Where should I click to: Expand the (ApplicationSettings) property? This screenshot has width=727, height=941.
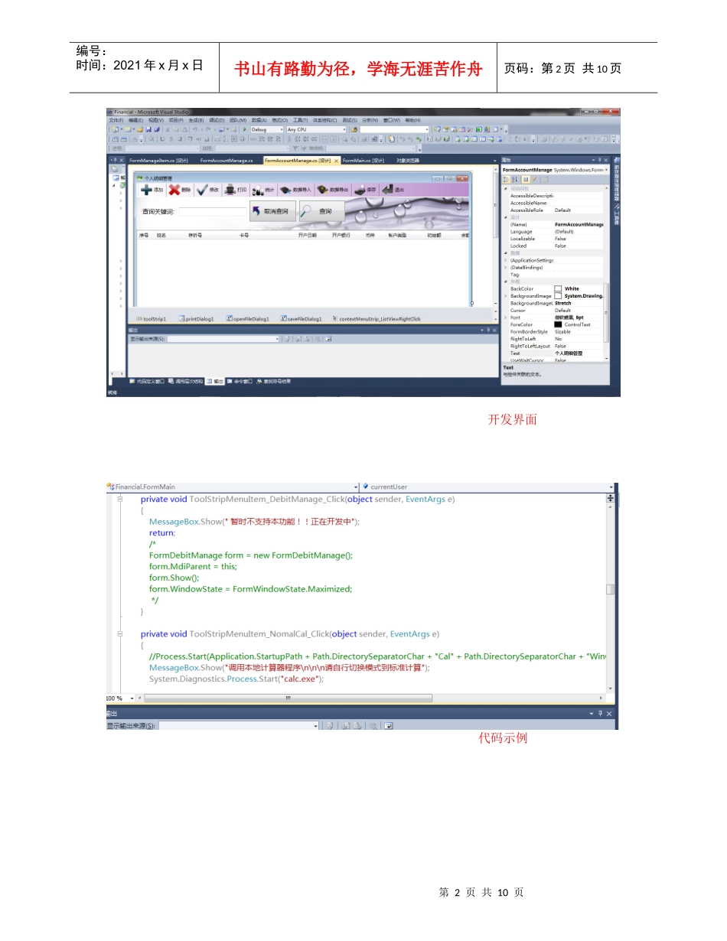506,260
